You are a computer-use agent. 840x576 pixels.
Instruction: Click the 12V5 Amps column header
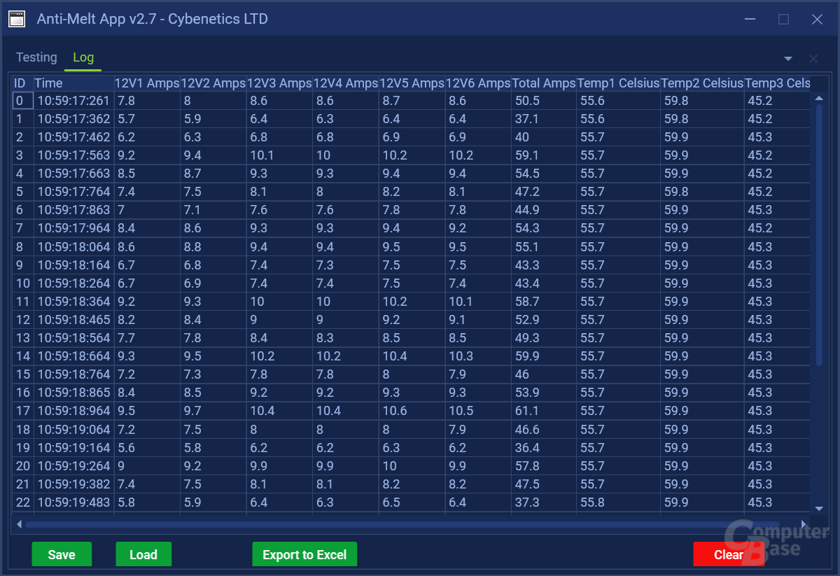[412, 83]
